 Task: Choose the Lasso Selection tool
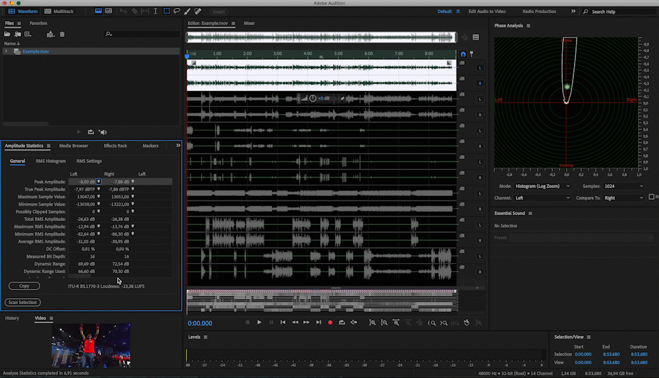click(177, 11)
